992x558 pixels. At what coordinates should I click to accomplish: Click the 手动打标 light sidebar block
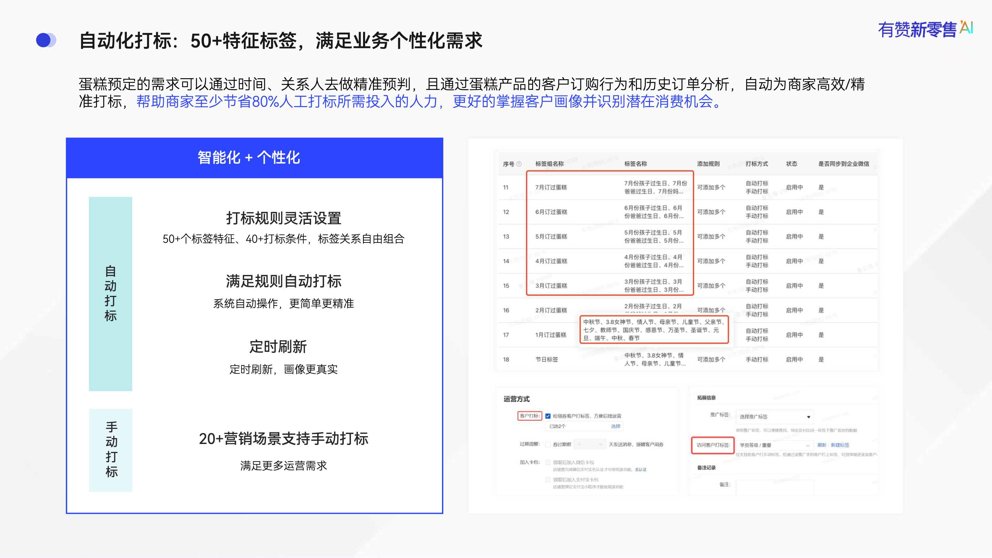[x=111, y=450]
